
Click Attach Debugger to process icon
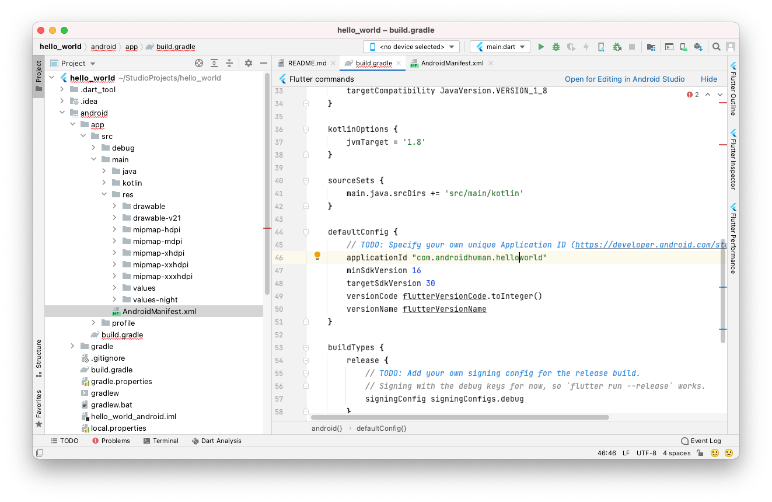click(x=616, y=47)
